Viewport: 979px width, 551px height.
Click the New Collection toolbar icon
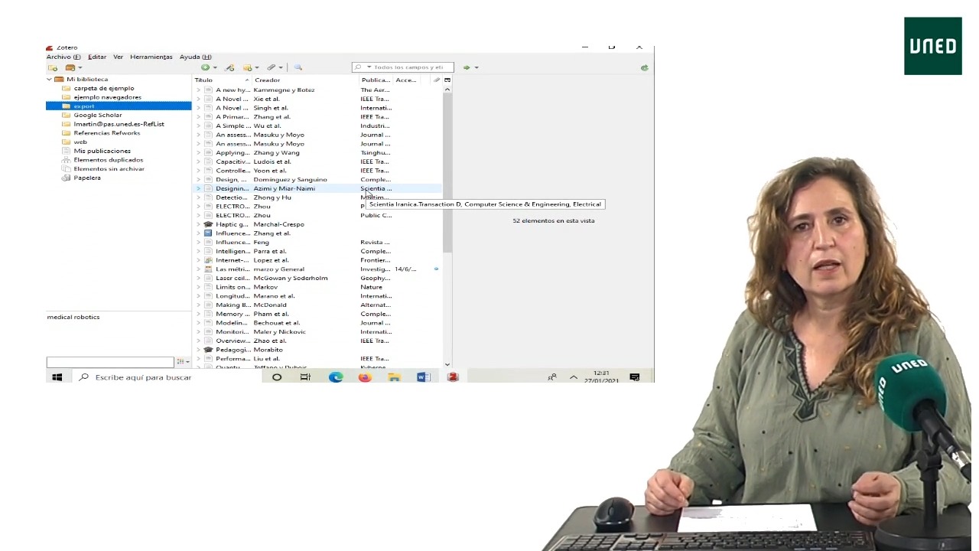pyautogui.click(x=52, y=68)
